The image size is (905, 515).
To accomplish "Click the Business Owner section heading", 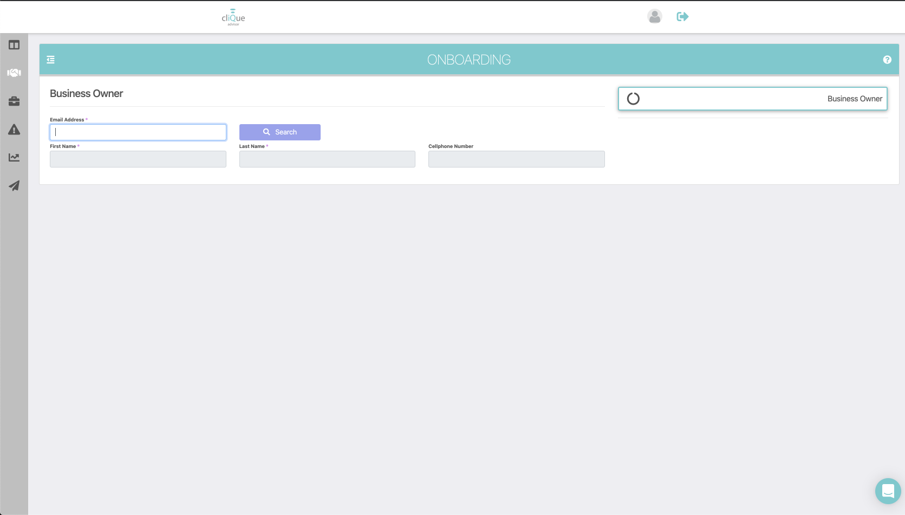I will 87,93.
